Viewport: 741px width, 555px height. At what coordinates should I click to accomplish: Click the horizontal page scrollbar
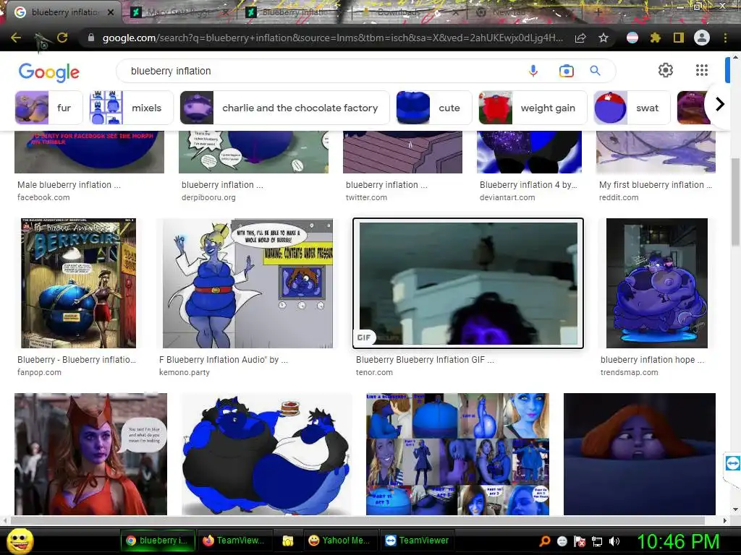[357, 520]
